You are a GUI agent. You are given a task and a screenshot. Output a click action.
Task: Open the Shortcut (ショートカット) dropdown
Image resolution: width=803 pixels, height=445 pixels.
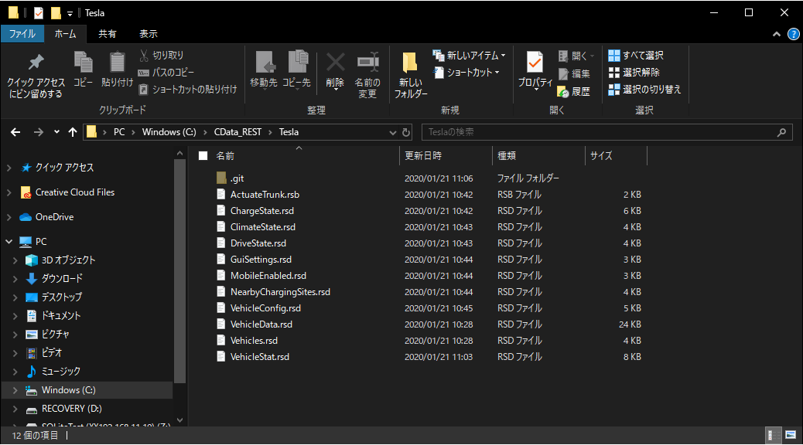tap(466, 73)
